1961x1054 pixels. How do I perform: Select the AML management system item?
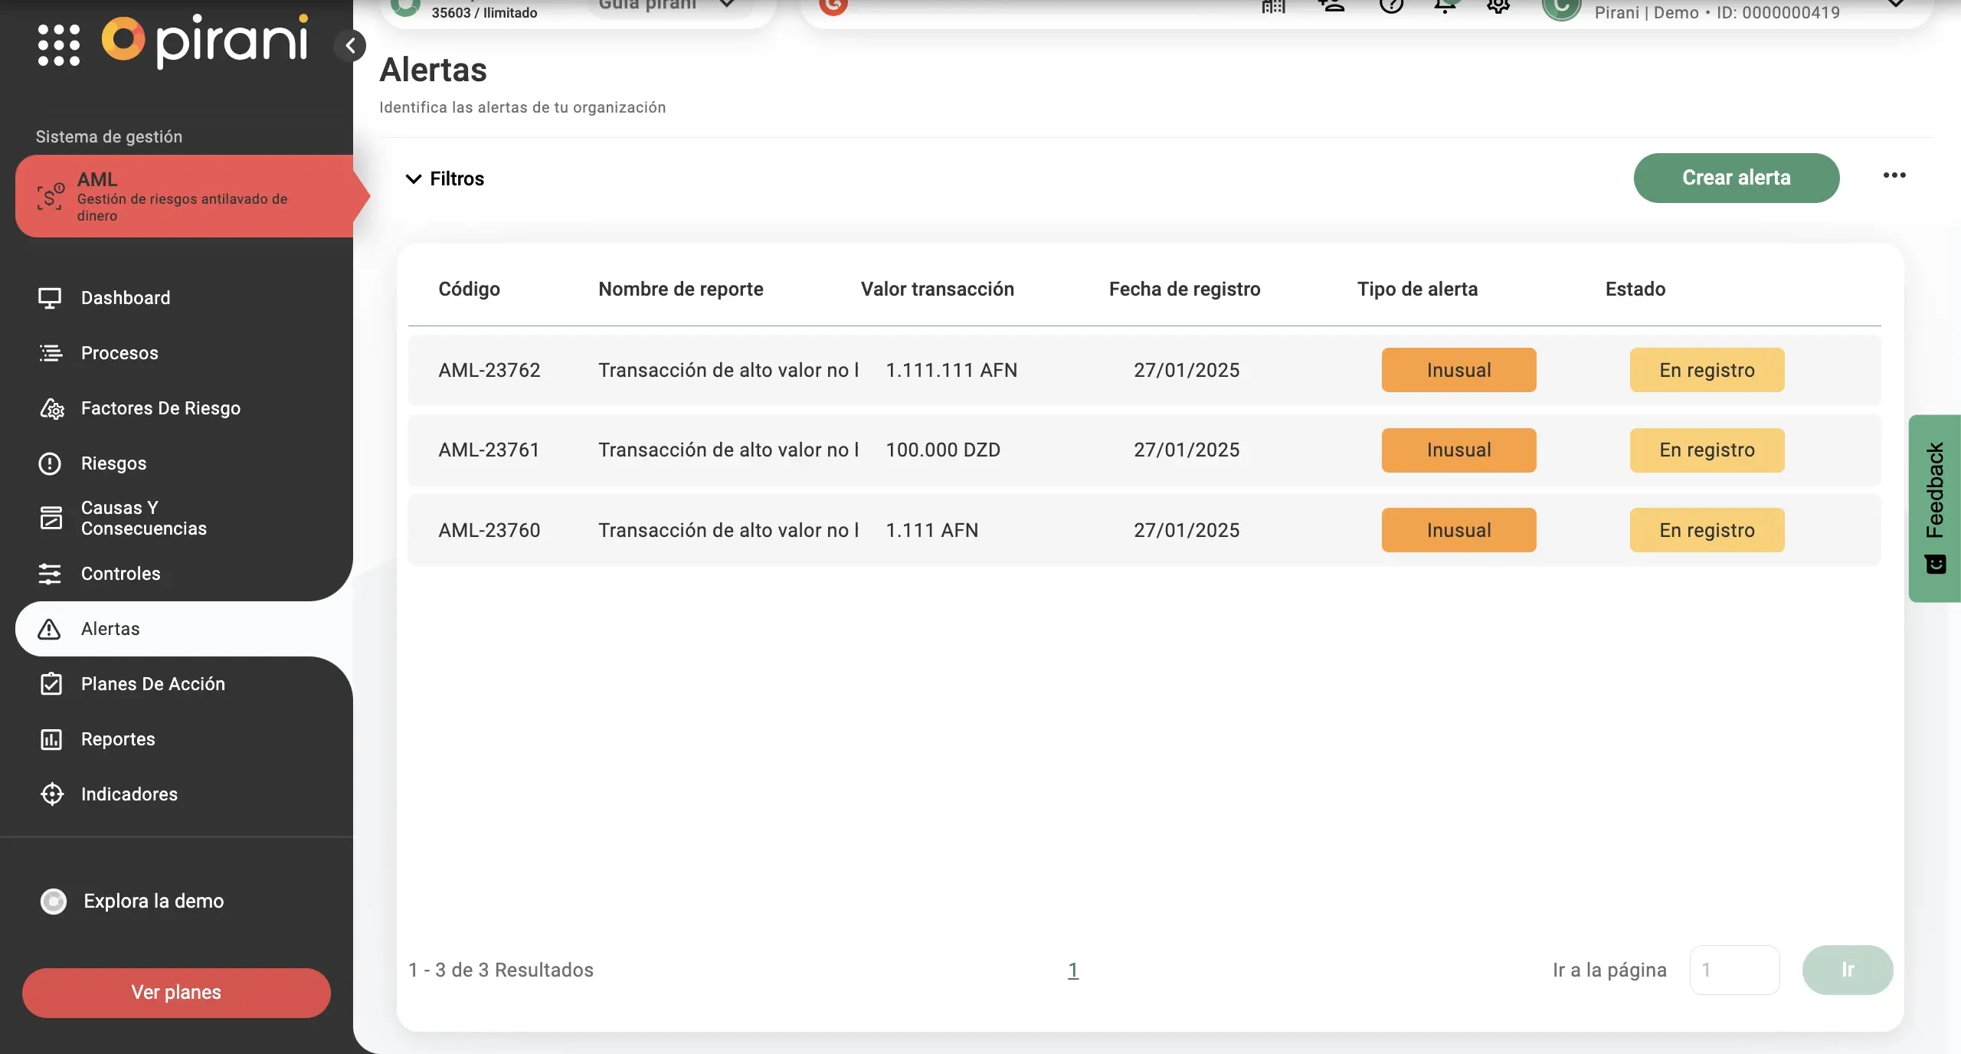pos(184,196)
